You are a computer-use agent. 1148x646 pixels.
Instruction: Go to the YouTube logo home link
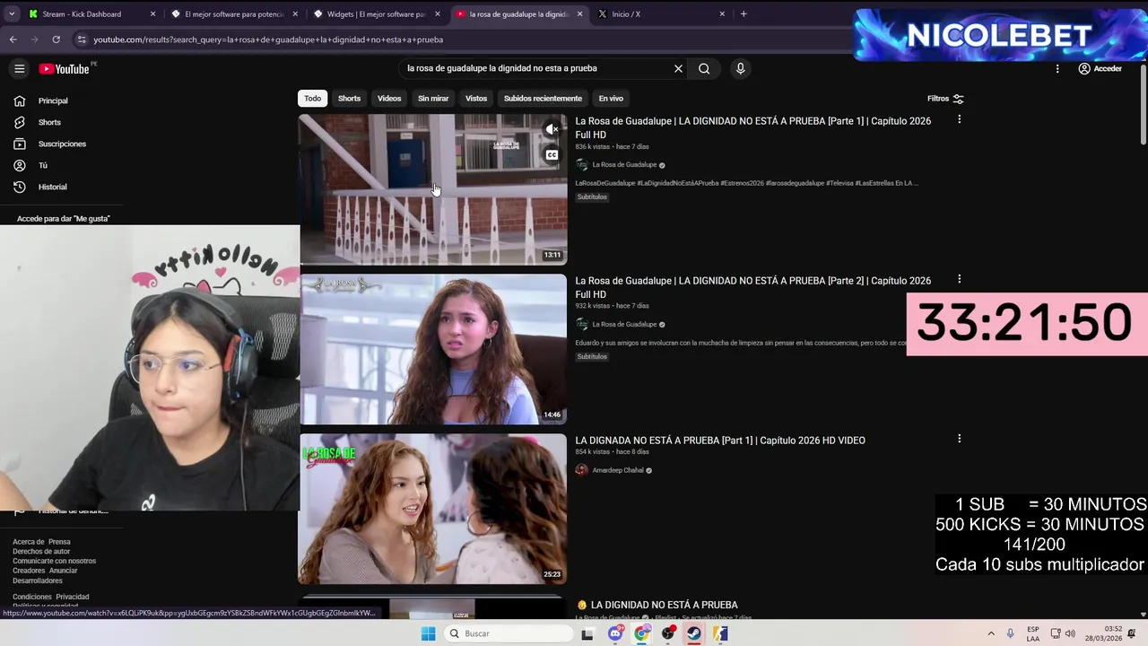click(64, 69)
